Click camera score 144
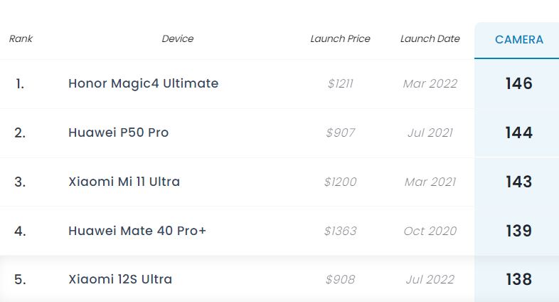 click(x=518, y=132)
